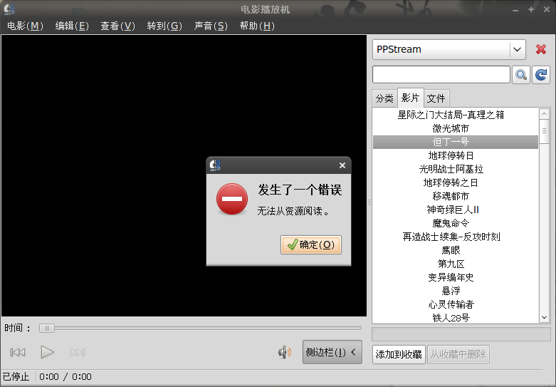This screenshot has width=556, height=387.
Task: Open the PPStream dropdown
Action: pos(449,49)
